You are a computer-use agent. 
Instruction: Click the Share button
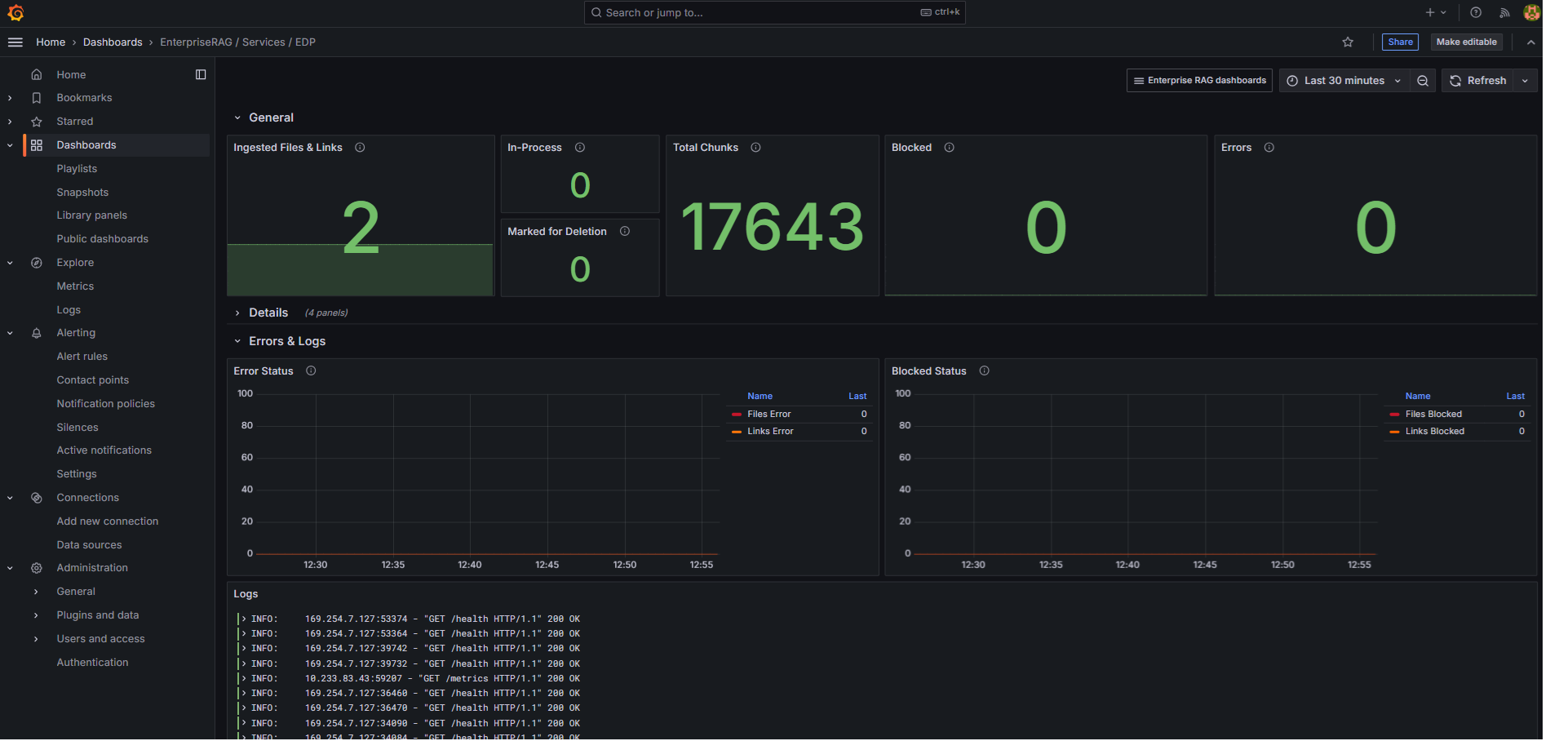point(1400,42)
